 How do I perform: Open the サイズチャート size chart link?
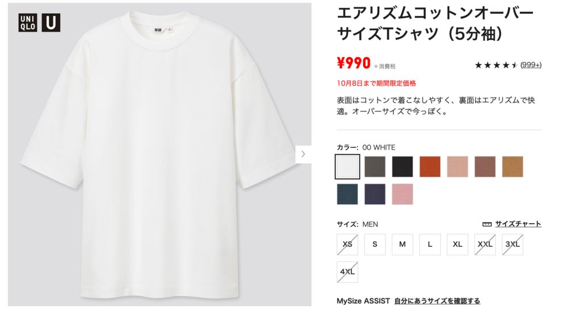click(x=518, y=224)
